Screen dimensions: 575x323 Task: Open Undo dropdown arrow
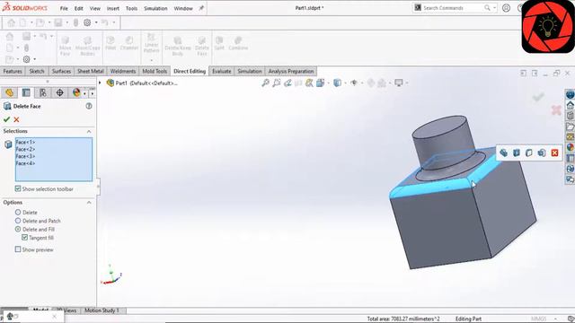[114, 22]
